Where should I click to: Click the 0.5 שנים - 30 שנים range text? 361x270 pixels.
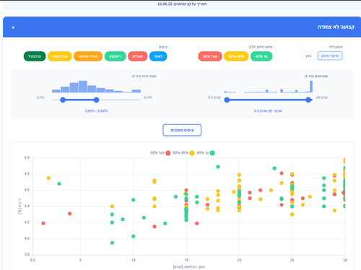[268, 111]
